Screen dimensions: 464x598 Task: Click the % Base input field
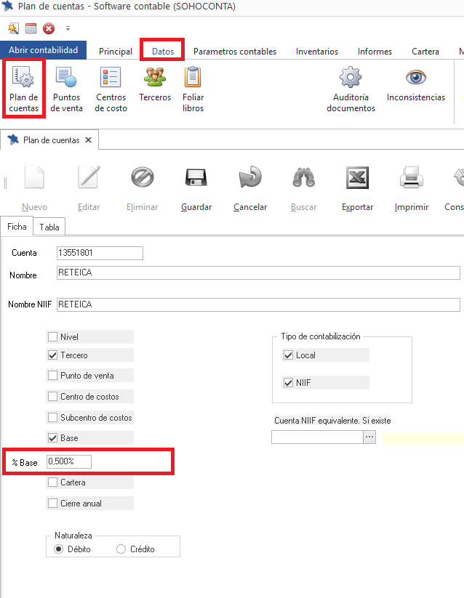coord(69,462)
